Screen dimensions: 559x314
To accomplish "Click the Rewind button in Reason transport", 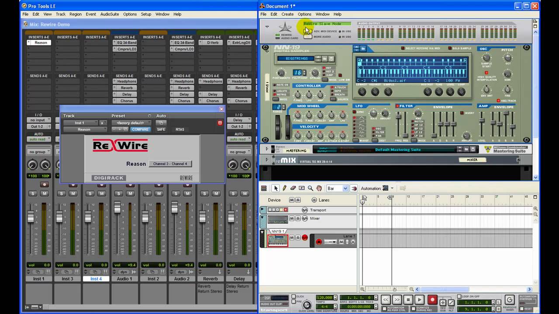I will [x=385, y=300].
